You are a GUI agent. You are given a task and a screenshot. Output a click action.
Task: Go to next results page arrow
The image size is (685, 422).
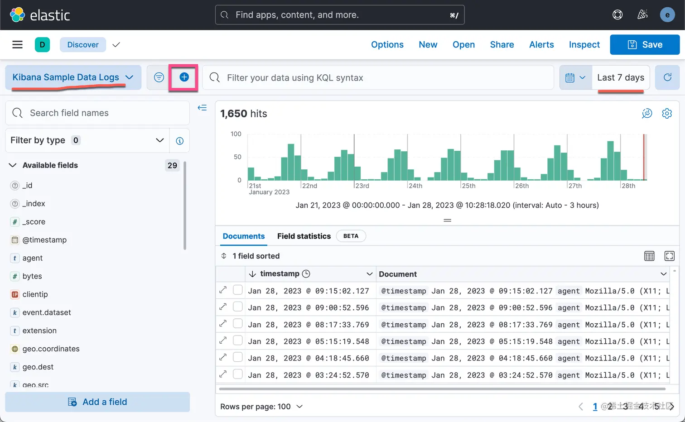[x=671, y=407]
